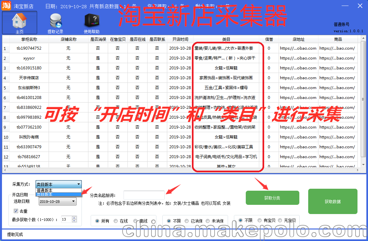This screenshot has width=368, height=241.
Task: Select the tb163915180 seller cell
Action: [29, 68]
